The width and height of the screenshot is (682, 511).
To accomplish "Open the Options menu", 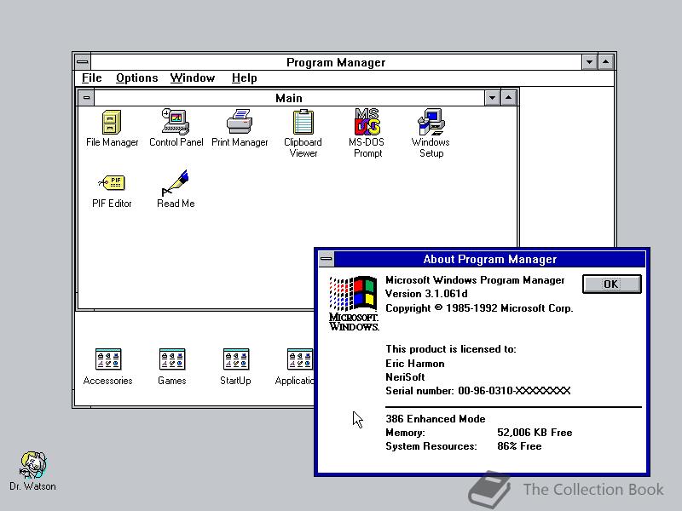I will (x=137, y=78).
